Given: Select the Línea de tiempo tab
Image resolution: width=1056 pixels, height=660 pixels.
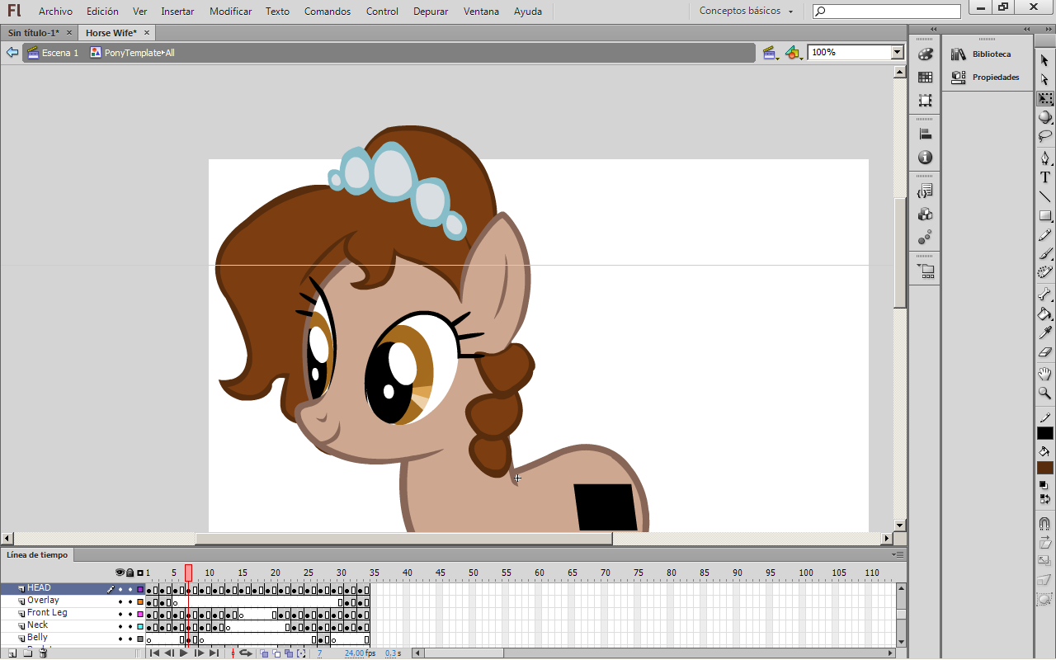Looking at the screenshot, I should (38, 555).
